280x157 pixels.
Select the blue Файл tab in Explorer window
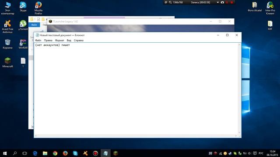coord(34,25)
